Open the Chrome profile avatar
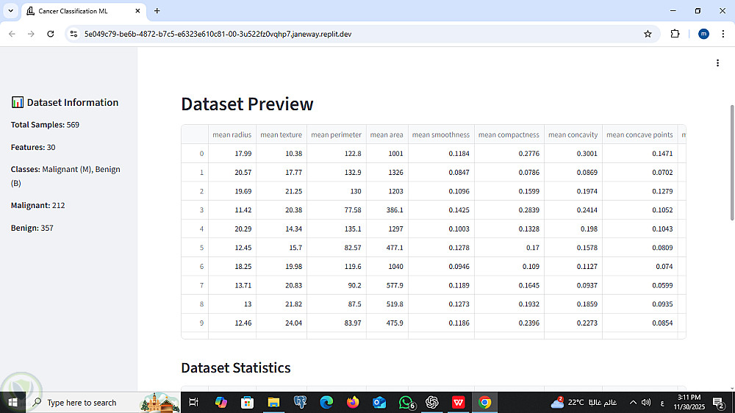The image size is (735, 413). pyautogui.click(x=703, y=34)
